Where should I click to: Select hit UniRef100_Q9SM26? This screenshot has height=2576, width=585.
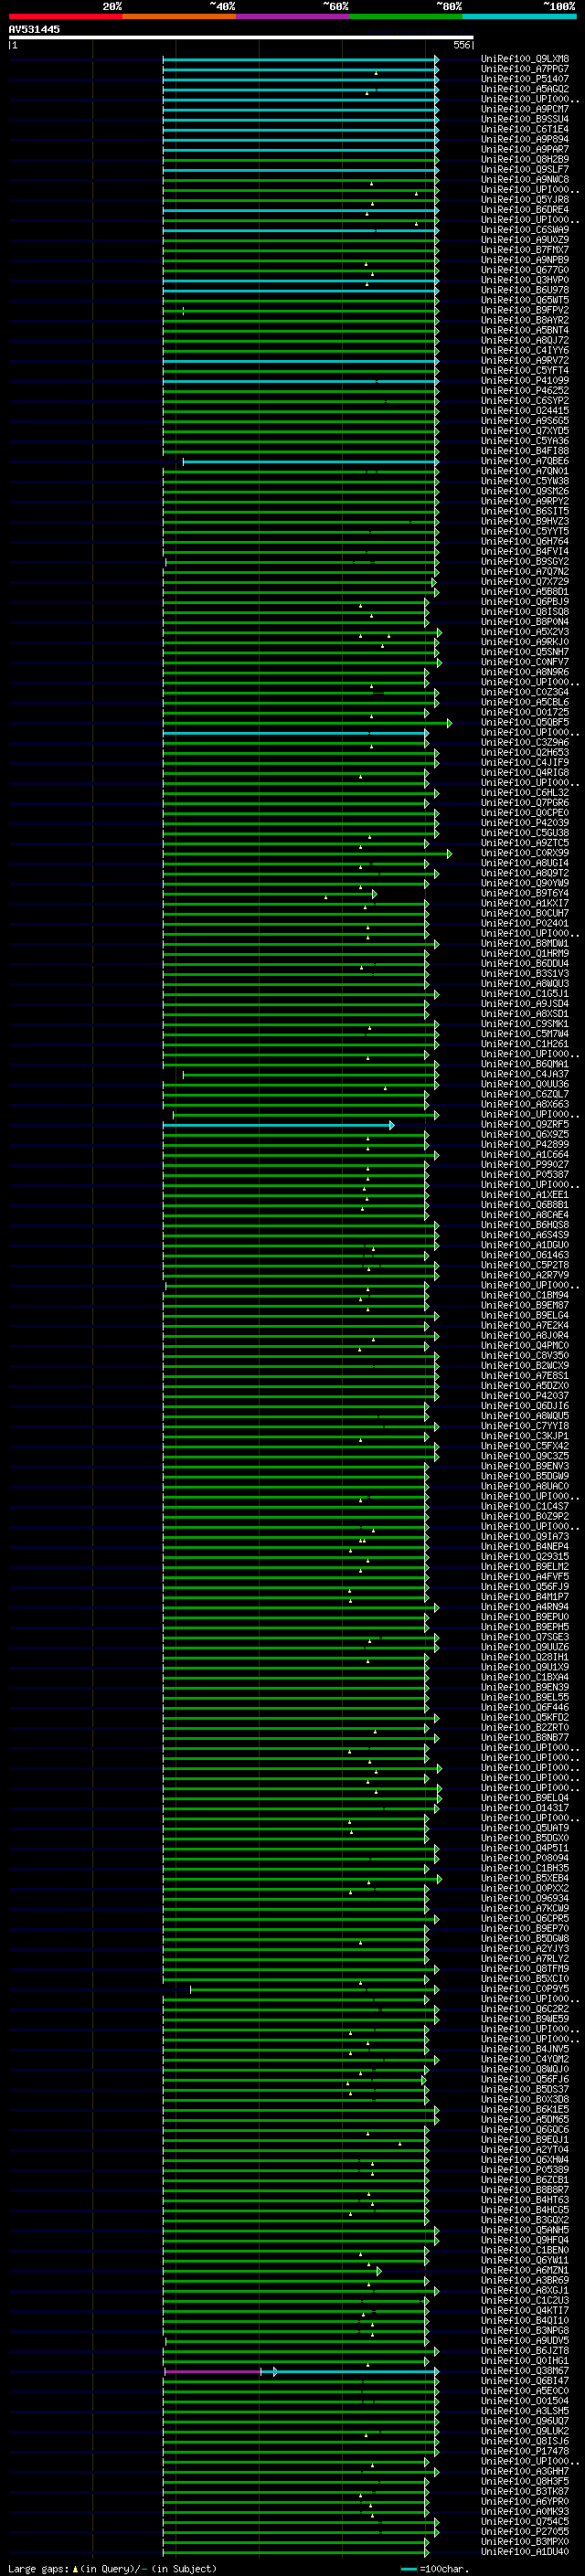point(525,491)
